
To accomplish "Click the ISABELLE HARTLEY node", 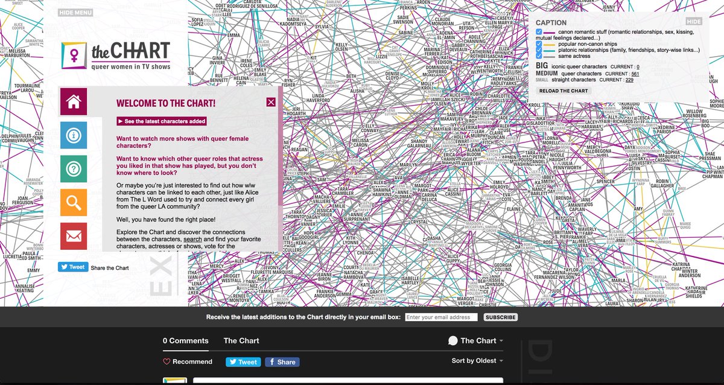I will pyautogui.click(x=410, y=281).
